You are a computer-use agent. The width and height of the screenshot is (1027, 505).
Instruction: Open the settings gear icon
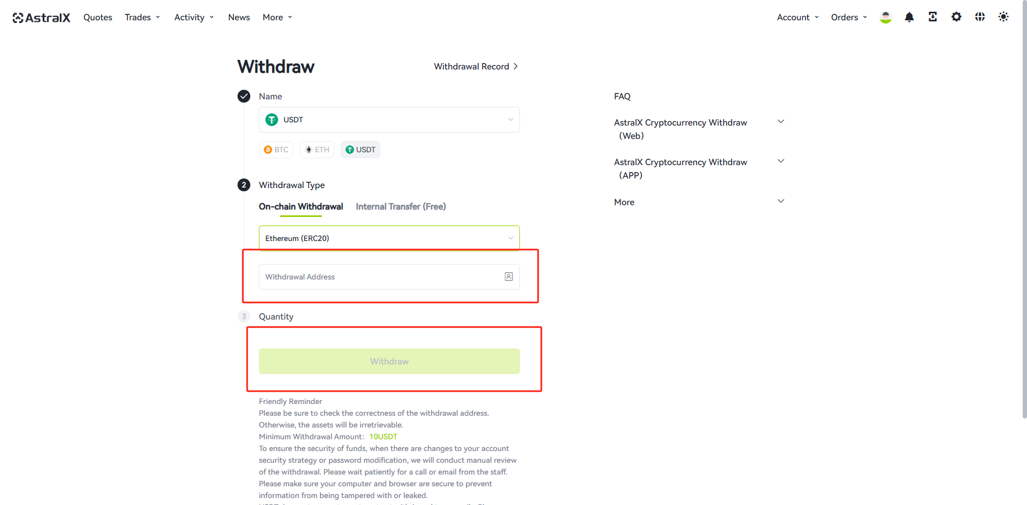pyautogui.click(x=956, y=17)
